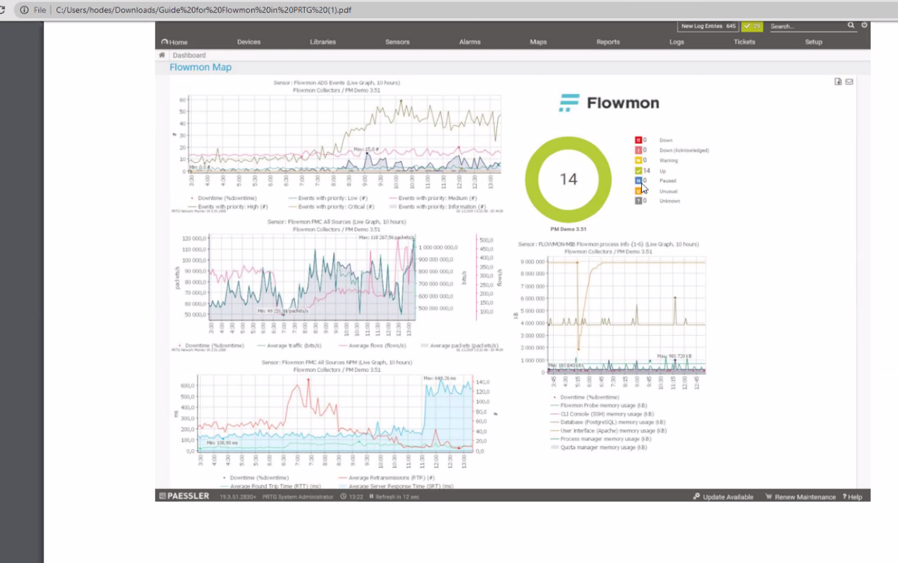898x563 pixels.
Task: Open the Sensors menu
Action: click(397, 42)
